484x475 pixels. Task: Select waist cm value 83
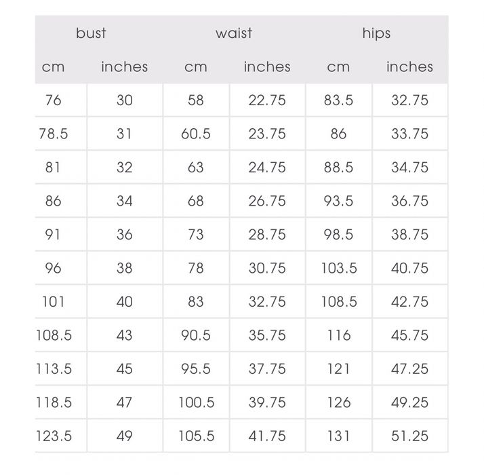(195, 301)
